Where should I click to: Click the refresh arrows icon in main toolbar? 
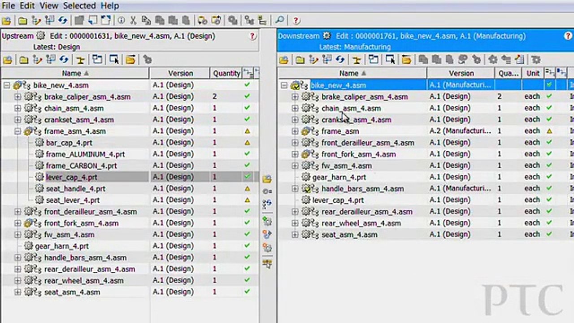click(63, 21)
